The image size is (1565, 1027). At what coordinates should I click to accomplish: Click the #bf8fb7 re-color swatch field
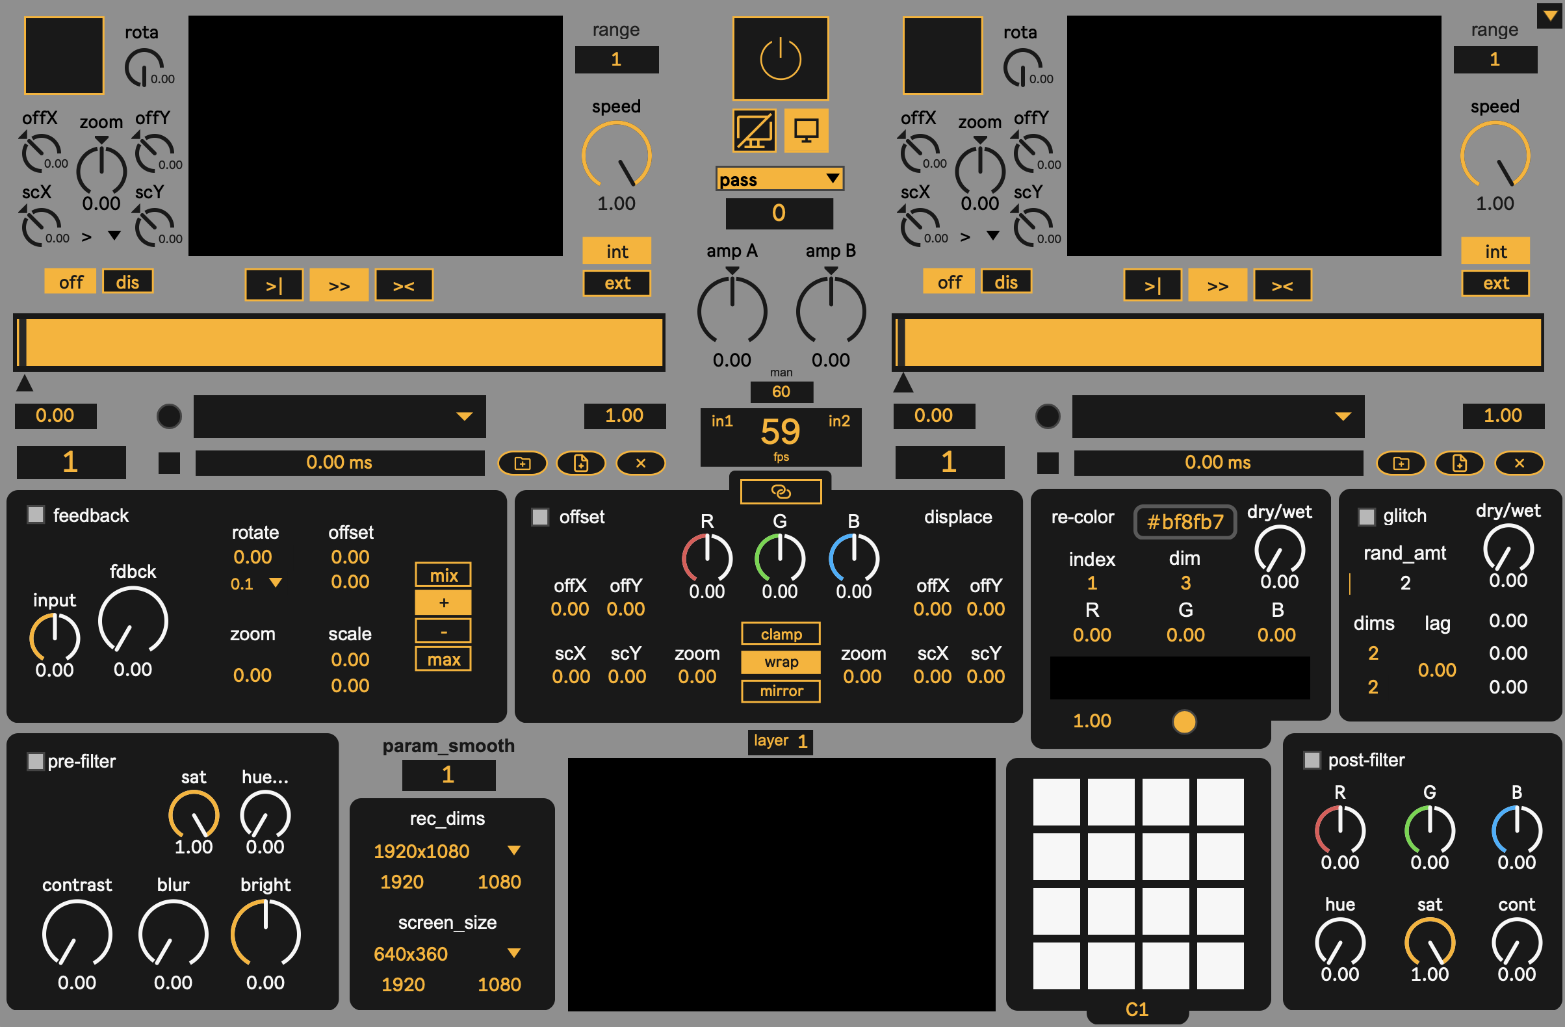click(1185, 522)
